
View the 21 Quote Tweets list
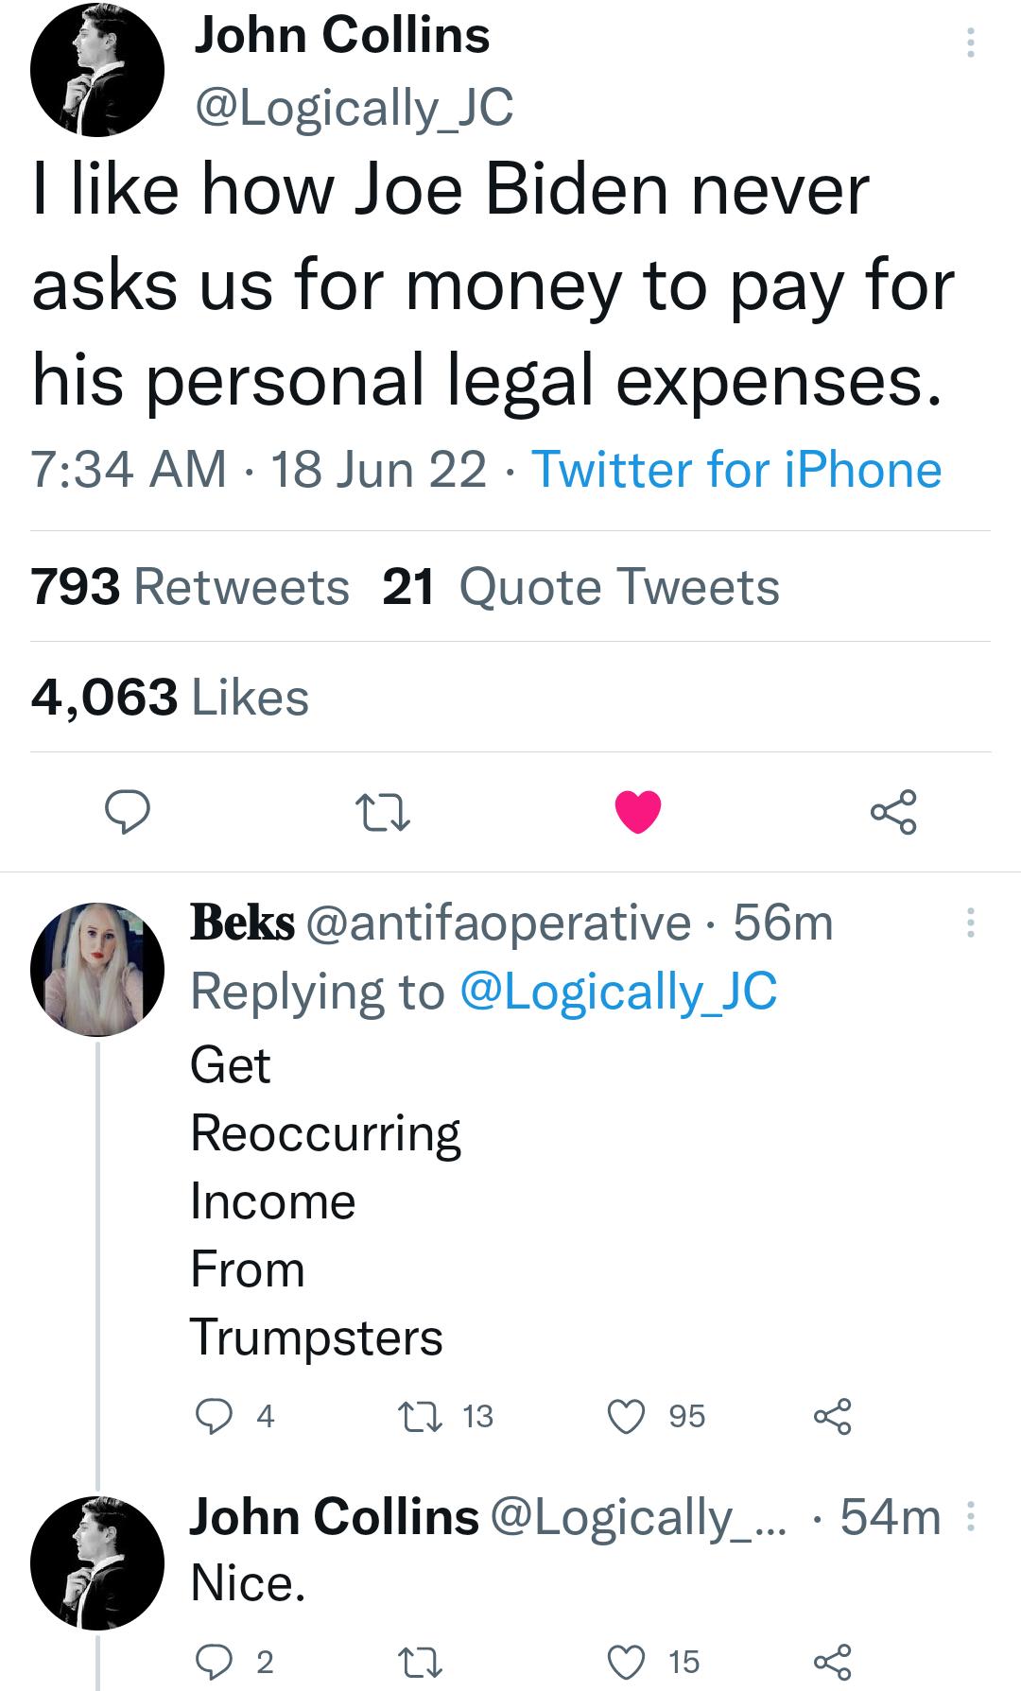(579, 586)
